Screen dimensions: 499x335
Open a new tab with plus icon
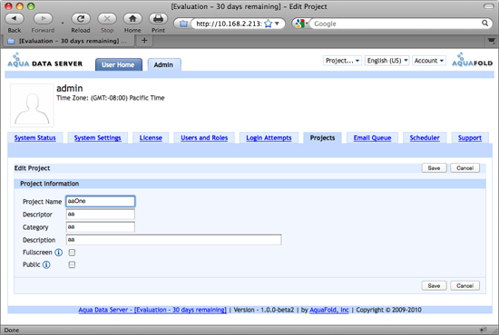pos(144,41)
